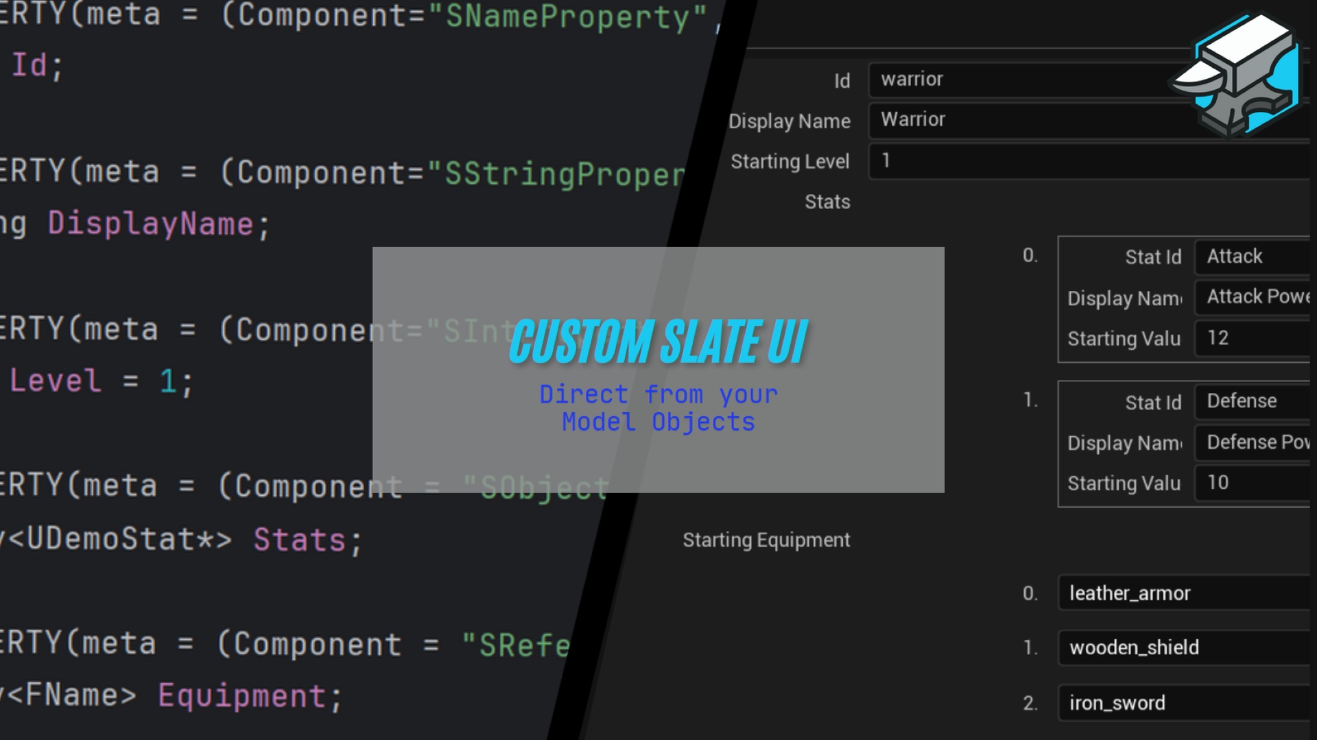Click index 0. beside the Attack stat
1317x740 pixels.
(x=1030, y=256)
